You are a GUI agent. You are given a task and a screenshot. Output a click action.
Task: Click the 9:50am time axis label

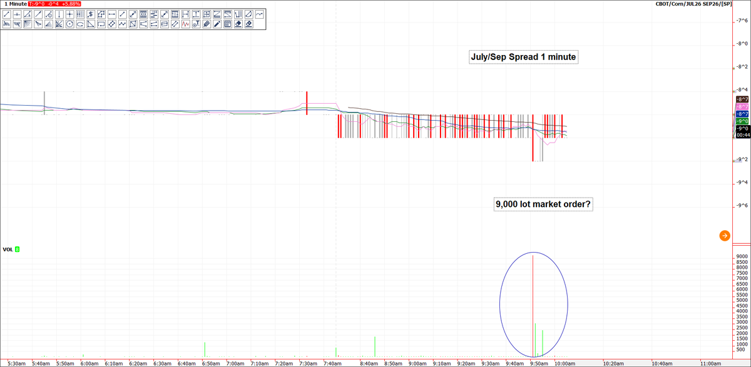540,363
